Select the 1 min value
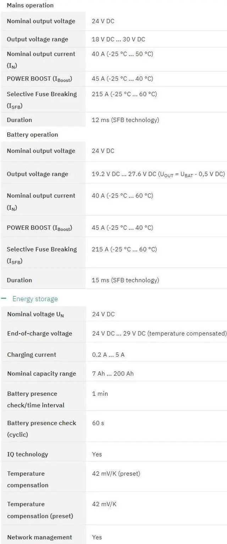 point(100,394)
